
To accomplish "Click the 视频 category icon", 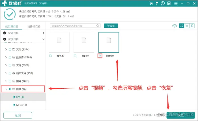I will click(x=14, y=89).
